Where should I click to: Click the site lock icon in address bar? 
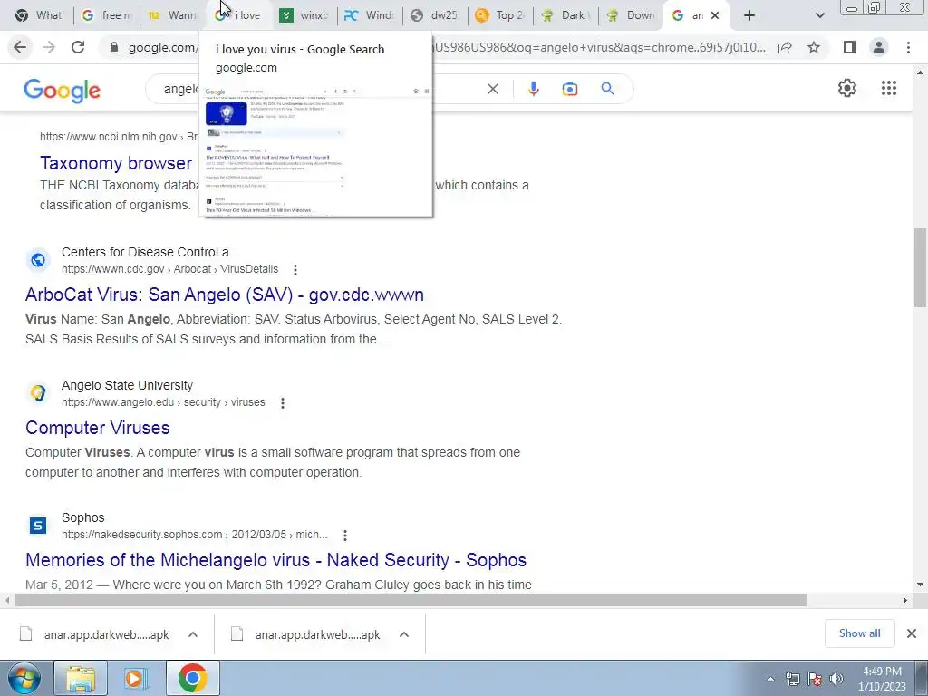pos(114,47)
